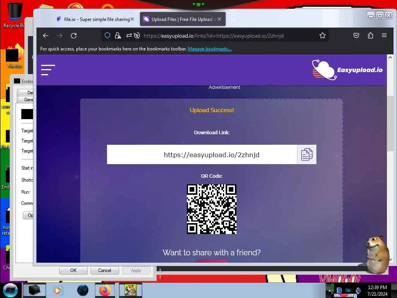Open the tracking protection shield icon

pos(107,35)
